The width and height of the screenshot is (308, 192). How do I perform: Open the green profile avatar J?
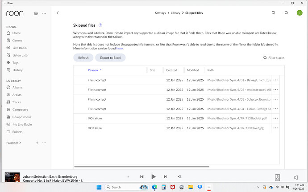pyautogui.click(x=300, y=13)
